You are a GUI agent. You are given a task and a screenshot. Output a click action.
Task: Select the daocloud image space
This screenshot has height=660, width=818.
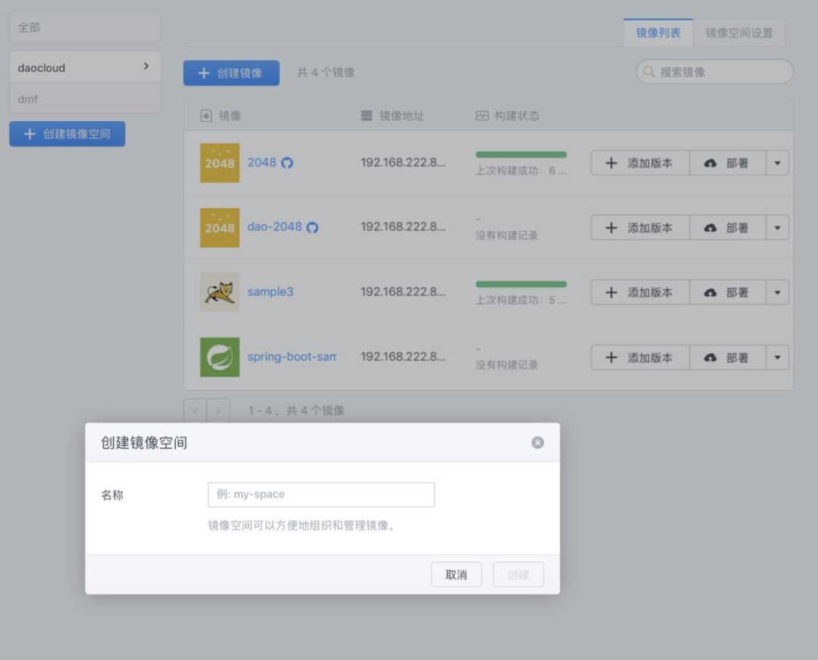[85, 67]
